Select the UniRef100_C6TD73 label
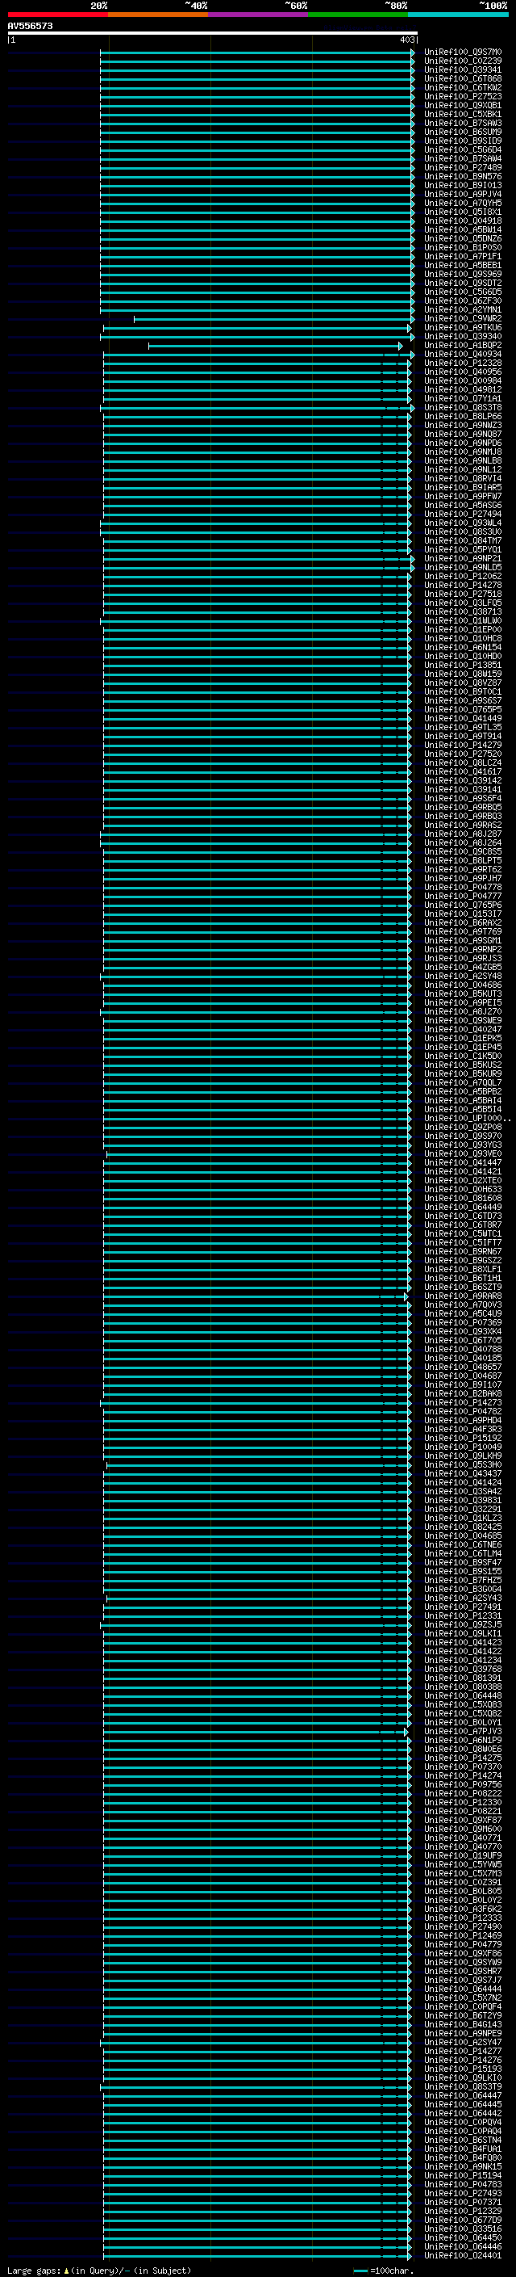The image size is (516, 2277). pos(463,1216)
